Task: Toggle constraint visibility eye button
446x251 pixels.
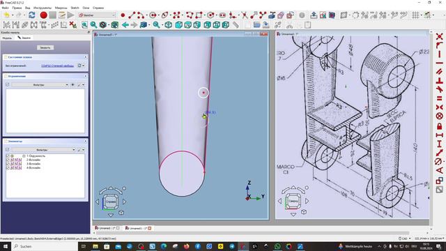Action: coord(72,85)
